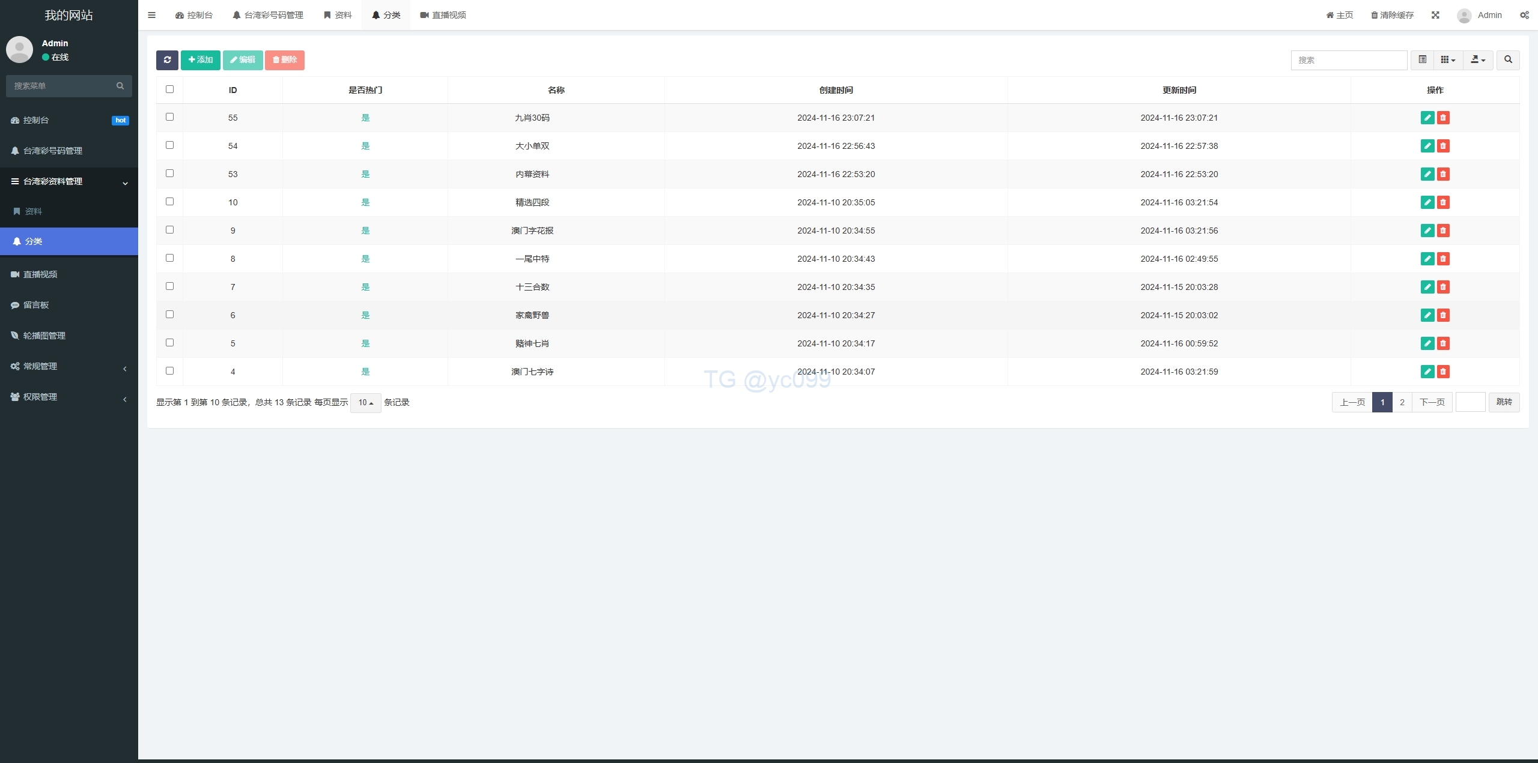This screenshot has height=763, width=1538.
Task: Click the green 添加 button
Action: click(201, 60)
